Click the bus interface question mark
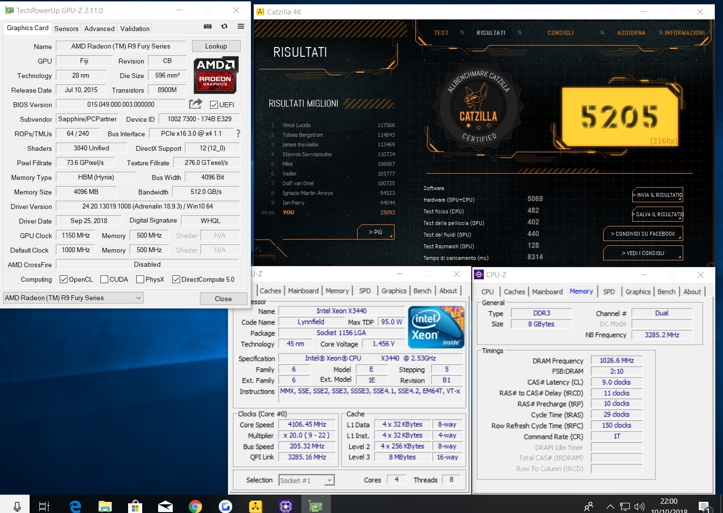The height and width of the screenshot is (513, 723). click(x=238, y=133)
